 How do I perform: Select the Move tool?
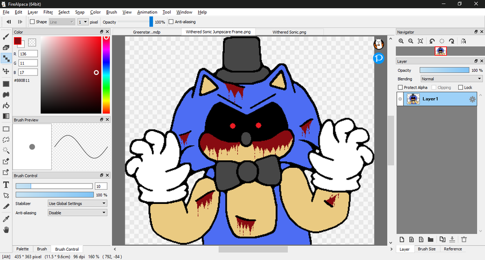[x=6, y=71]
